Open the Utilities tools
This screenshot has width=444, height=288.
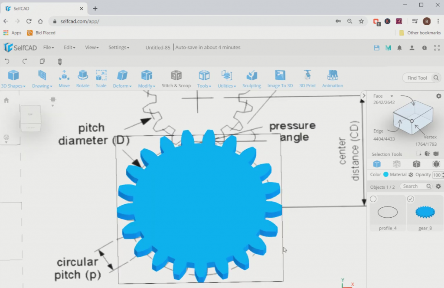pos(226,79)
